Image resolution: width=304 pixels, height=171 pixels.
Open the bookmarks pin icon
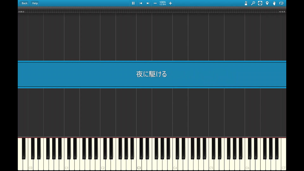(267, 3)
